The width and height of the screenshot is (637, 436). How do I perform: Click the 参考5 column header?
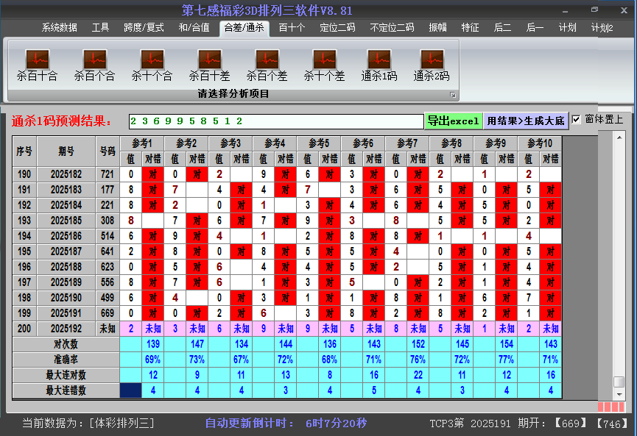pos(319,143)
